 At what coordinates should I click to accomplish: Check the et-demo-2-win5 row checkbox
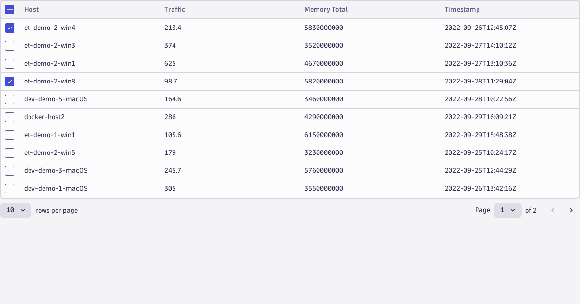(10, 153)
